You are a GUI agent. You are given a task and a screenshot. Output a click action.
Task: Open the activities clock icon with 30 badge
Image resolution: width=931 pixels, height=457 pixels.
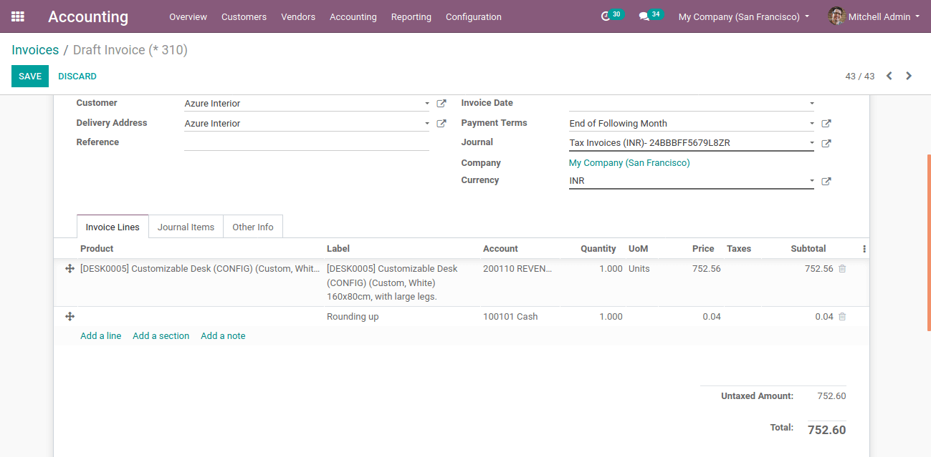606,16
